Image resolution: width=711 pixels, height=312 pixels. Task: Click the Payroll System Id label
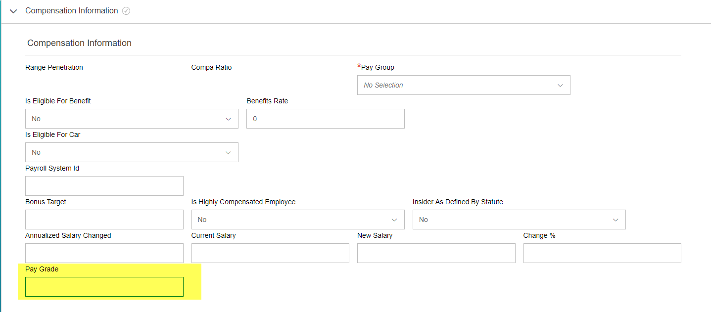(x=52, y=168)
